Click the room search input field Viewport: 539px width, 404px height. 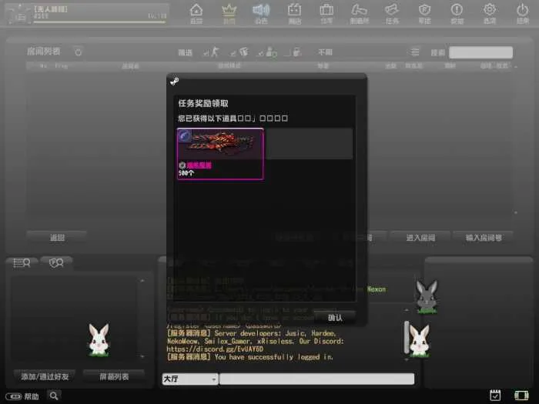pos(480,52)
